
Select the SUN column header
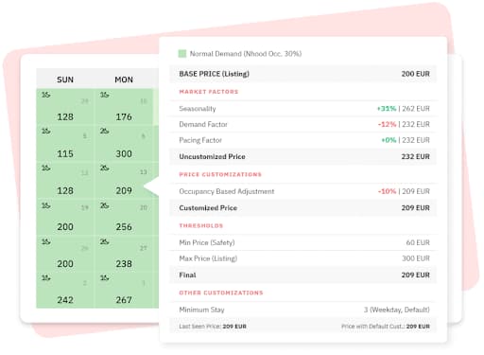[65, 80]
